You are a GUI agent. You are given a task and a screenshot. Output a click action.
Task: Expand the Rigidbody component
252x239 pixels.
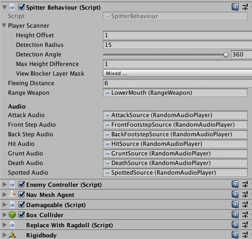click(x=4, y=235)
